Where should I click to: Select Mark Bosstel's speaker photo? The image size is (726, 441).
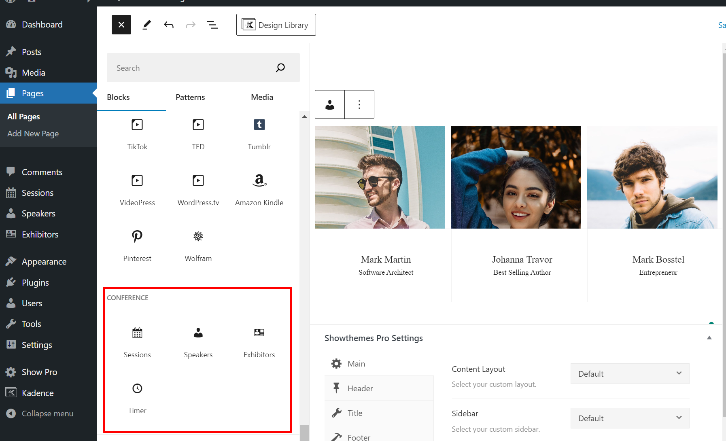coord(652,177)
